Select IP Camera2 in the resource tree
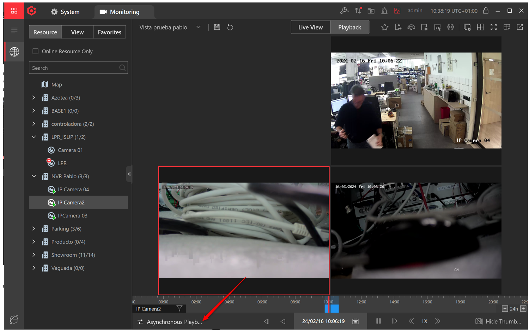529x333 pixels. click(x=73, y=202)
